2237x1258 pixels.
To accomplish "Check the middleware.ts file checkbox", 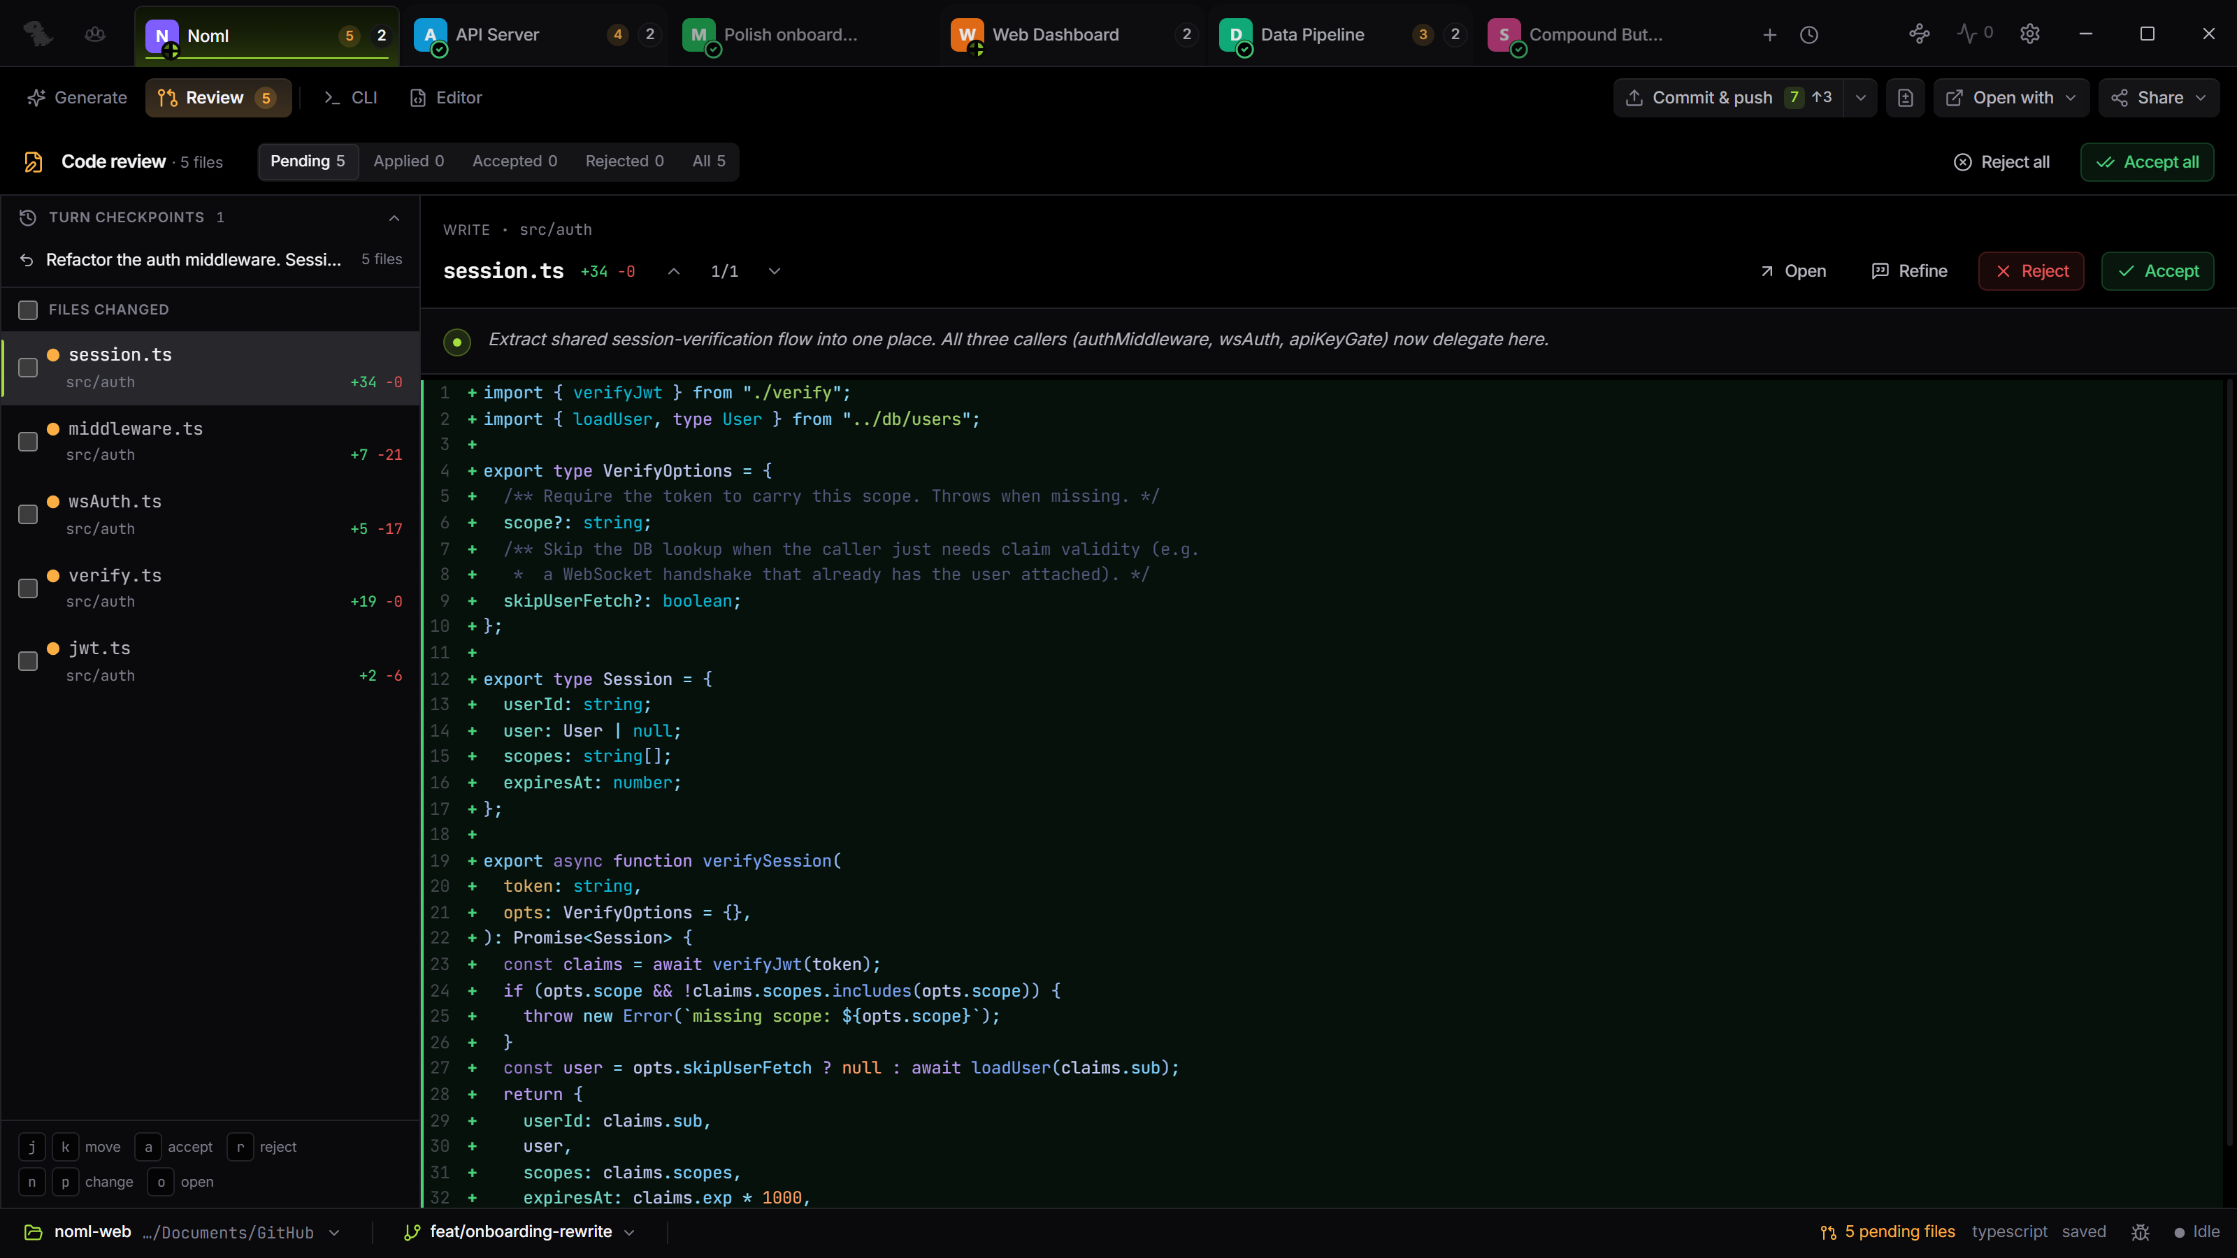I will (28, 442).
